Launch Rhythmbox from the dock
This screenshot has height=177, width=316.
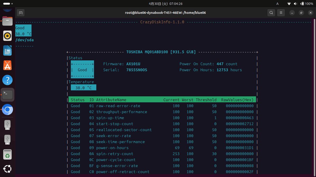(7, 36)
